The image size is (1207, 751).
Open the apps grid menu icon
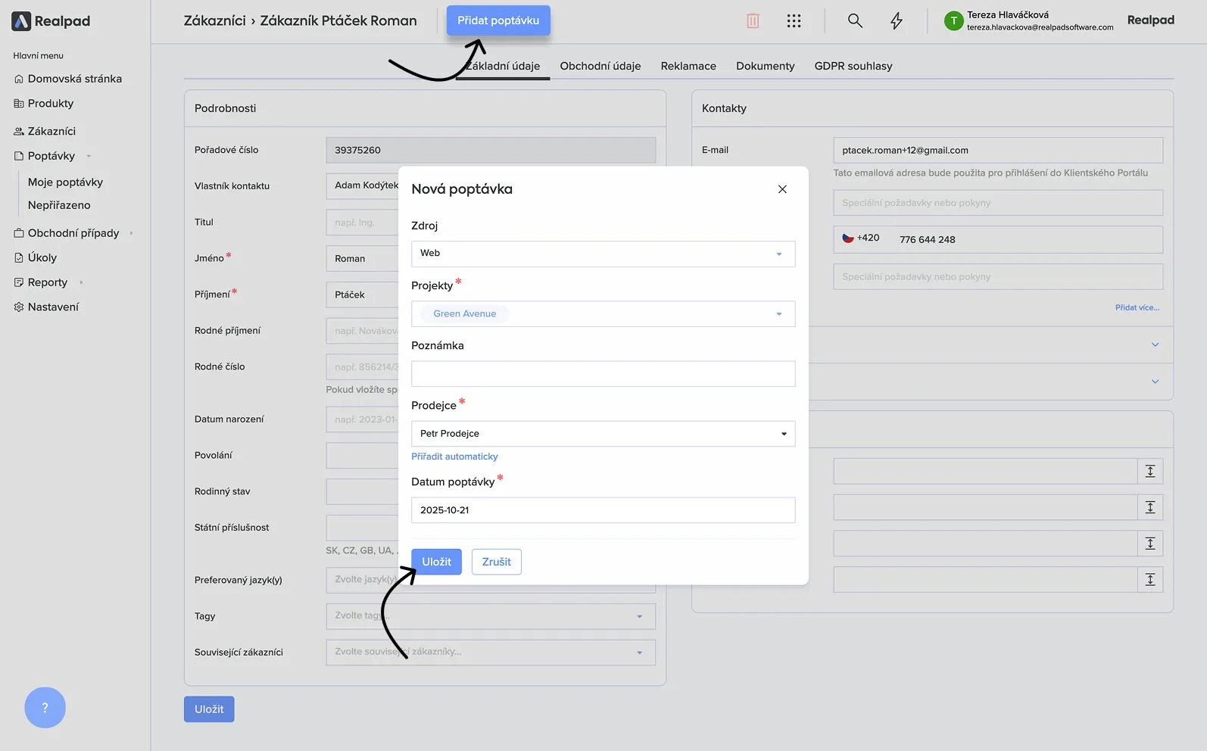click(794, 21)
